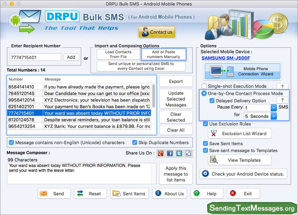Select row with number 6251402101
The width and height of the screenshot is (298, 215).
click(x=79, y=106)
